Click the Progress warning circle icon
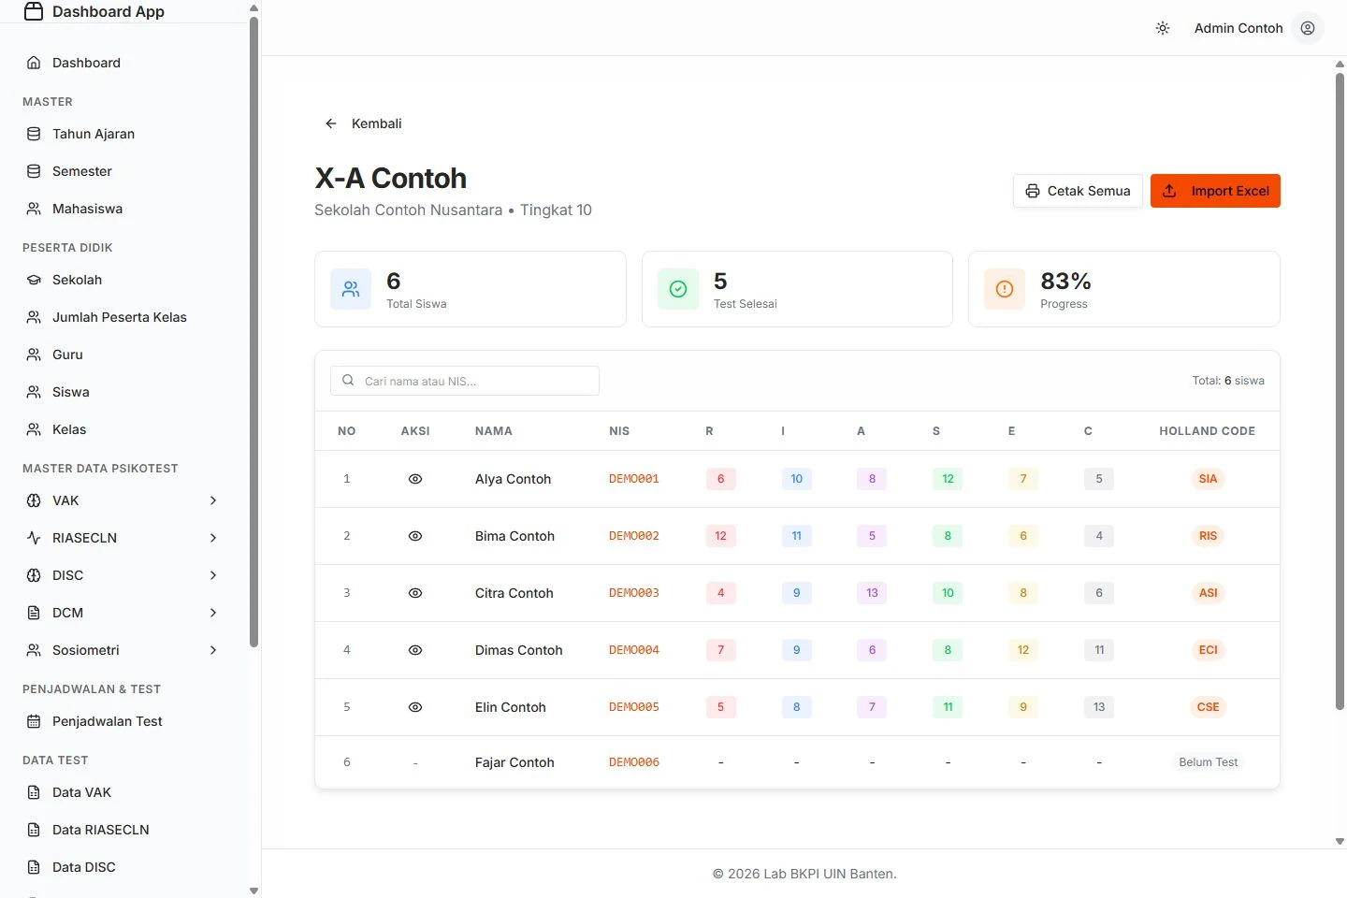 point(1005,289)
